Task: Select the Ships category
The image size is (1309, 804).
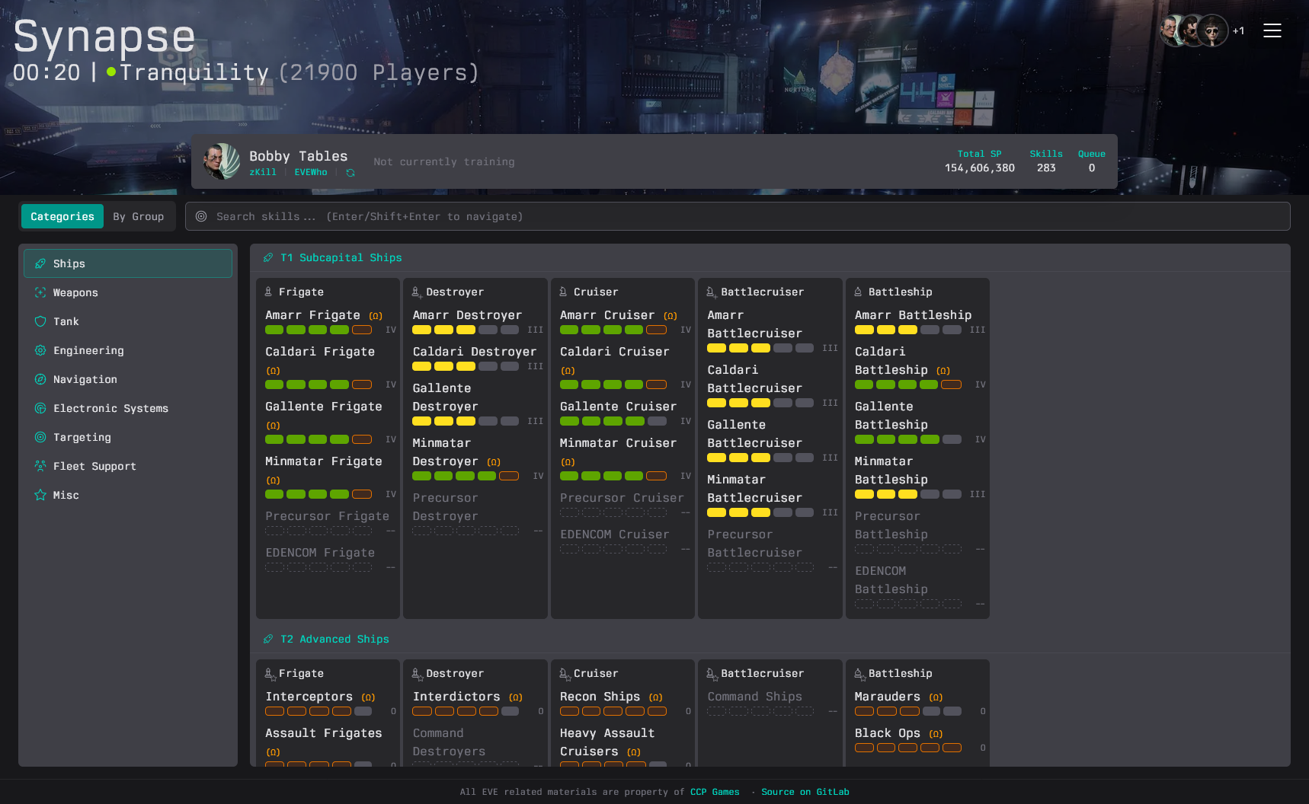Action: pyautogui.click(x=128, y=263)
